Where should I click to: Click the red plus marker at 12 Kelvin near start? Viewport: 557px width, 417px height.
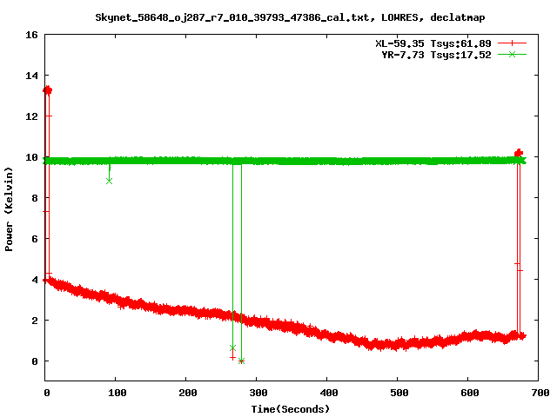coord(49,116)
